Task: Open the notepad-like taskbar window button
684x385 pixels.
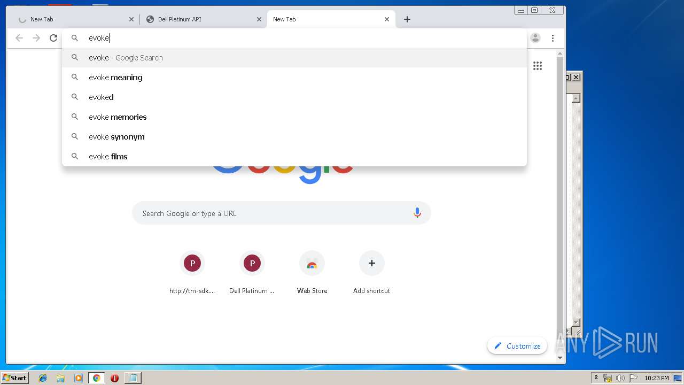Action: click(x=133, y=378)
